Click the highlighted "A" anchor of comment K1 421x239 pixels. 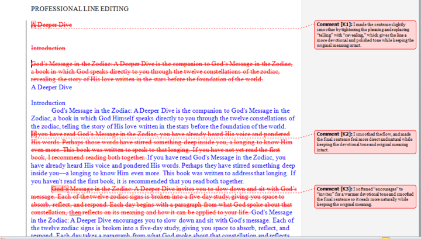(33, 25)
